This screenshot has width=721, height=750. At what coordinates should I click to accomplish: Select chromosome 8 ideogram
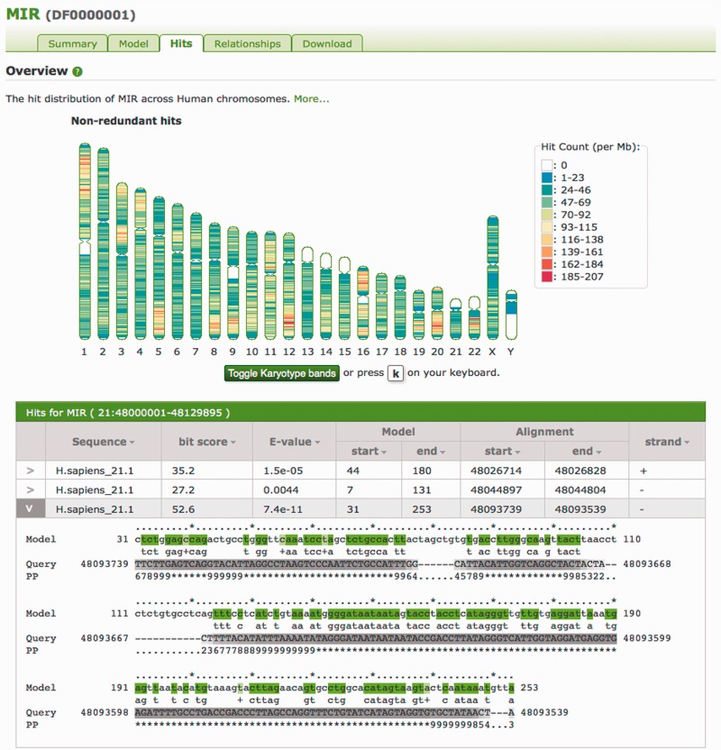click(214, 280)
